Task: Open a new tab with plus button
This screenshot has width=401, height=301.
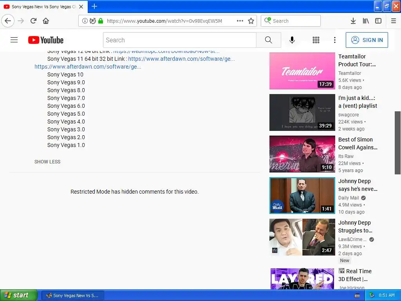Action: (x=94, y=6)
